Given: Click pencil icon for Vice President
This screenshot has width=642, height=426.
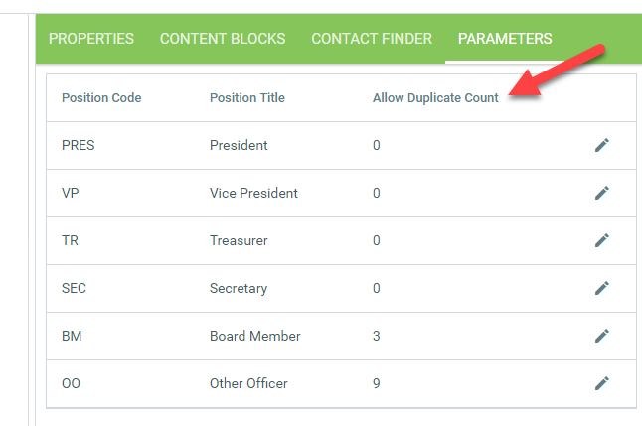Looking at the screenshot, I should pos(601,193).
